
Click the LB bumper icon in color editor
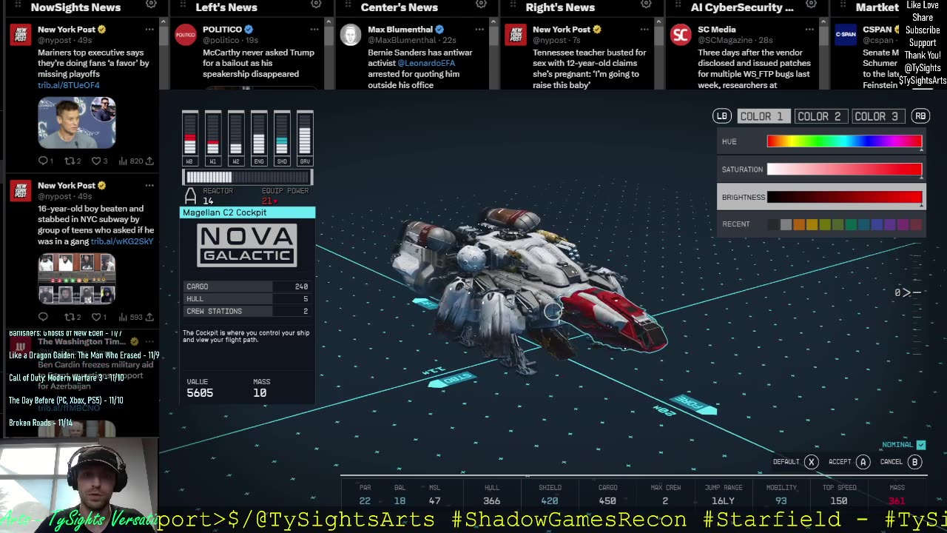[x=721, y=116]
